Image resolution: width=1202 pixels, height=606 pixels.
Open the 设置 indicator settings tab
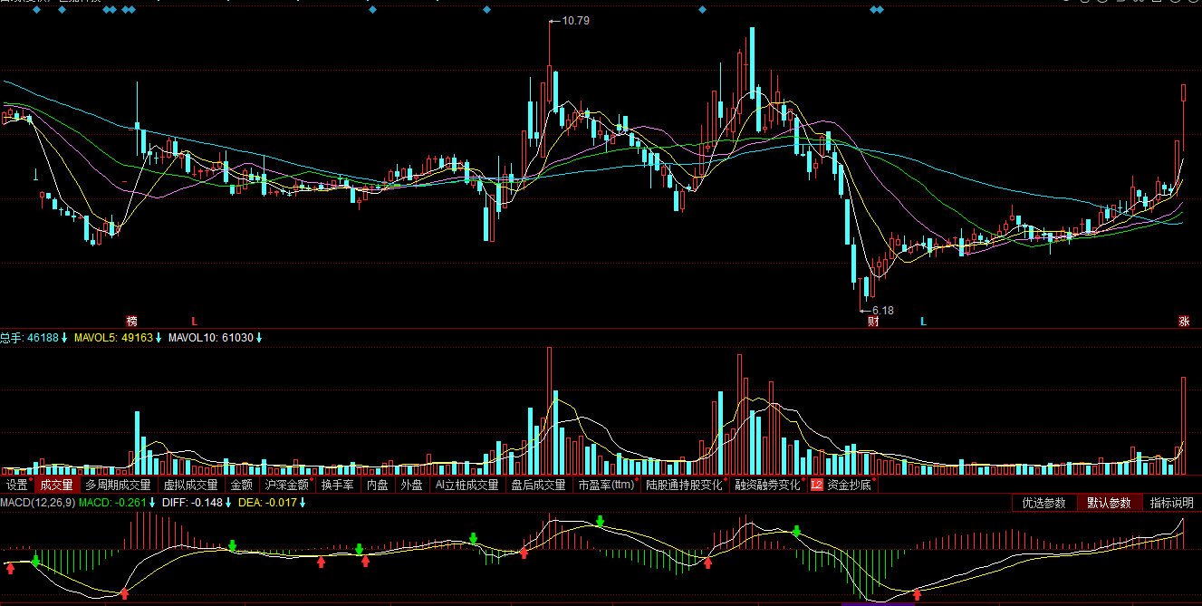point(17,486)
